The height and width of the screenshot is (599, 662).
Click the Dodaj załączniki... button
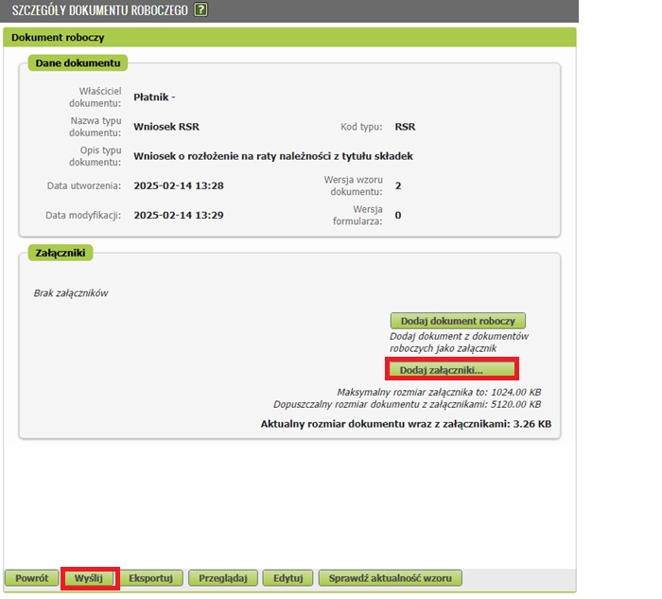[452, 370]
